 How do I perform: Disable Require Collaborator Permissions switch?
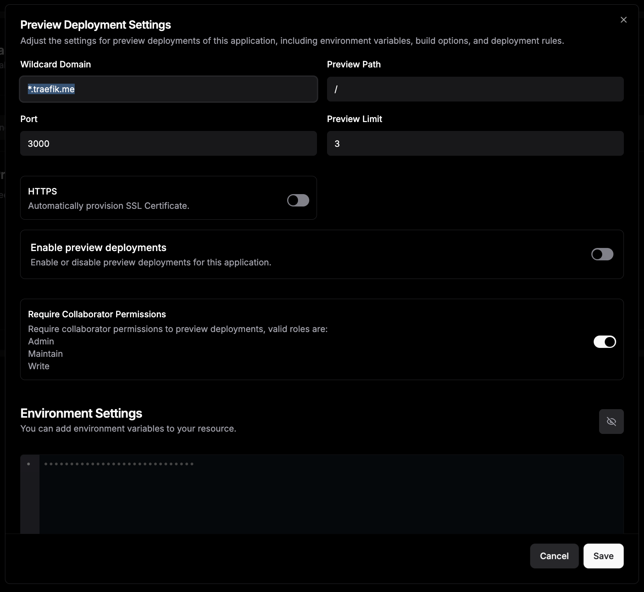605,342
